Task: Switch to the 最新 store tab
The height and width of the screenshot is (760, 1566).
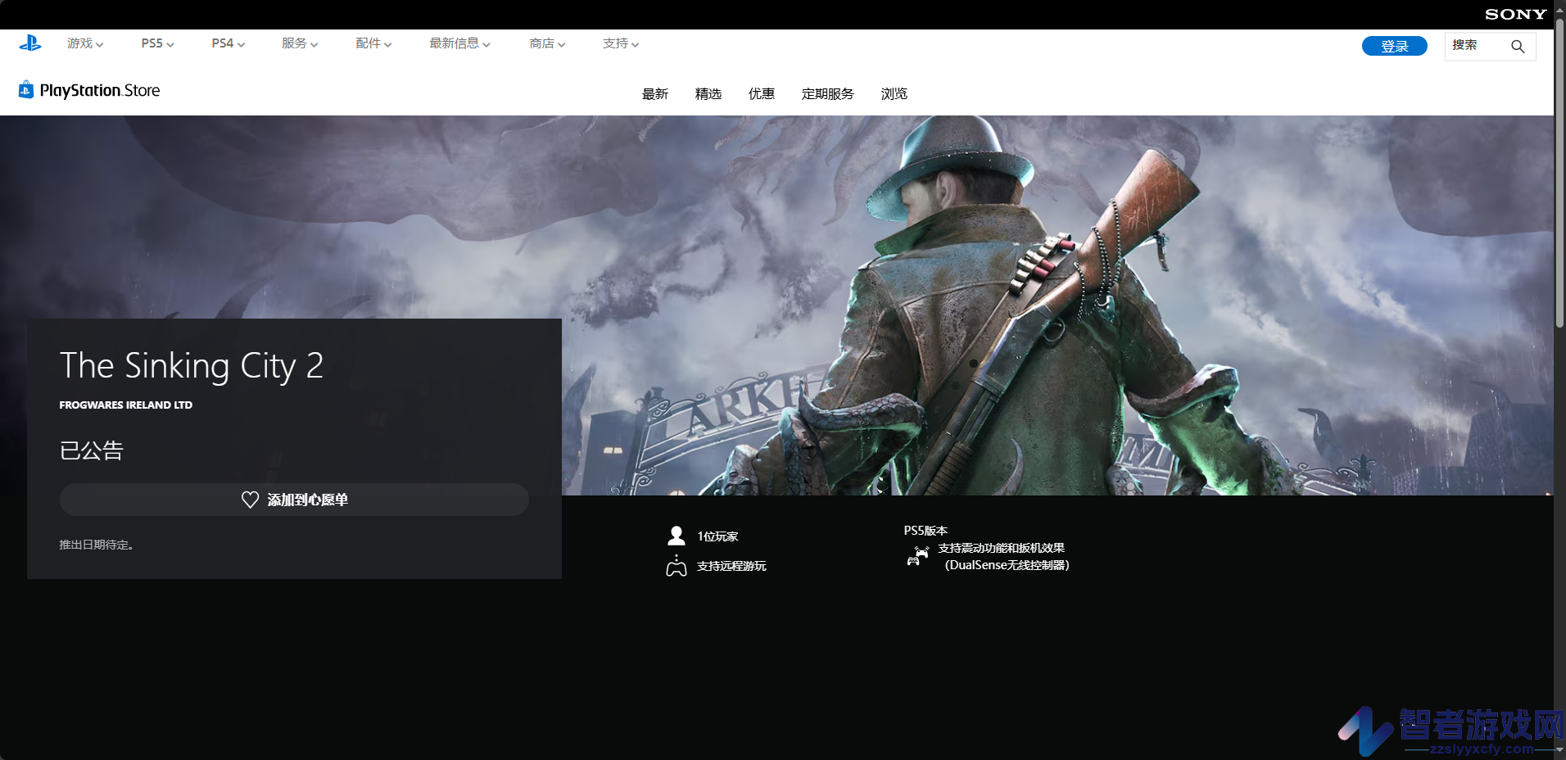Action: [655, 94]
